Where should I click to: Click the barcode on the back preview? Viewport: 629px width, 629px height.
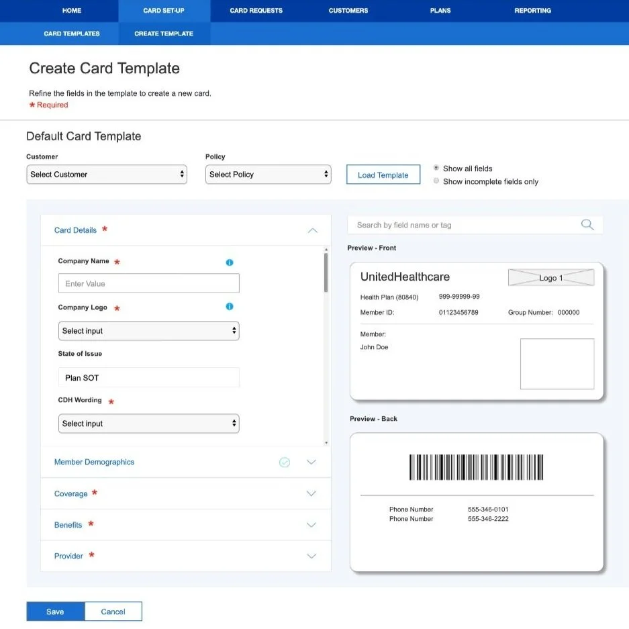click(x=476, y=467)
